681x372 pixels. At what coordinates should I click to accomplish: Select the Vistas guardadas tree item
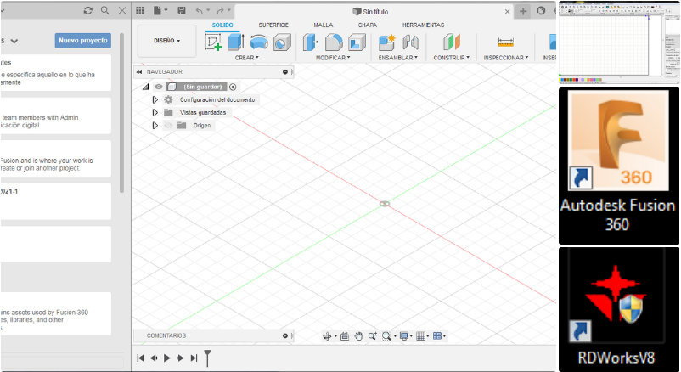203,113
